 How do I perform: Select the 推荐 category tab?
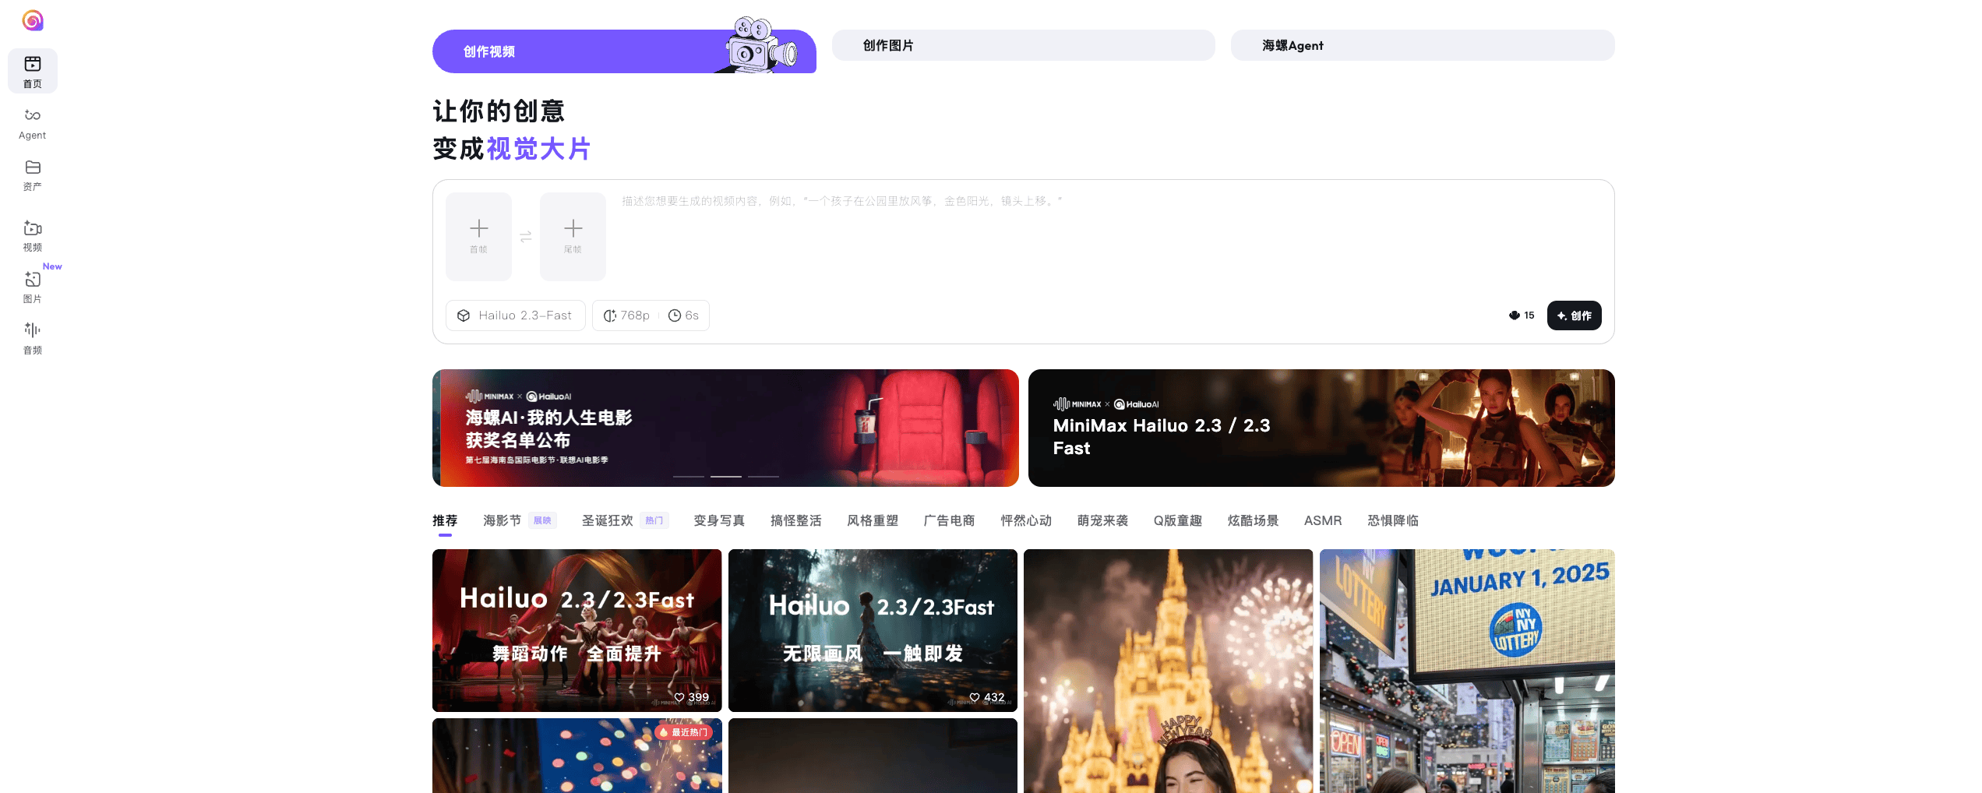(x=445, y=520)
